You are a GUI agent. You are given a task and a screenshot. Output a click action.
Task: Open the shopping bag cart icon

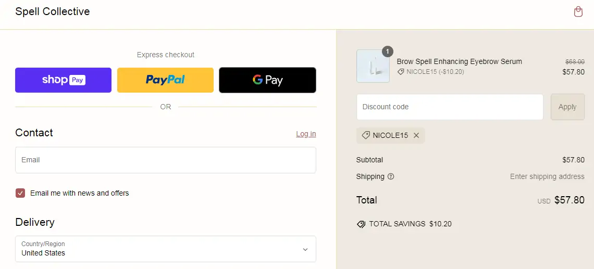coord(578,12)
